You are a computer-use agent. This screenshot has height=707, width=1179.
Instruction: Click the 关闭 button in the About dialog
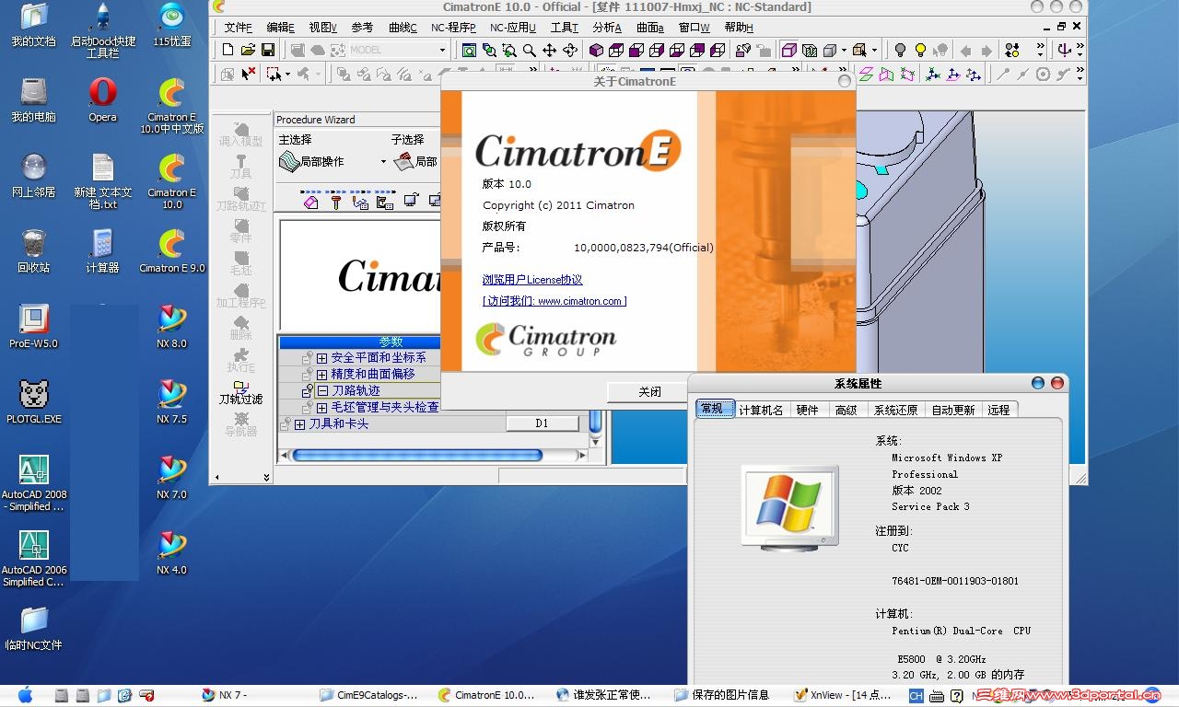click(649, 391)
